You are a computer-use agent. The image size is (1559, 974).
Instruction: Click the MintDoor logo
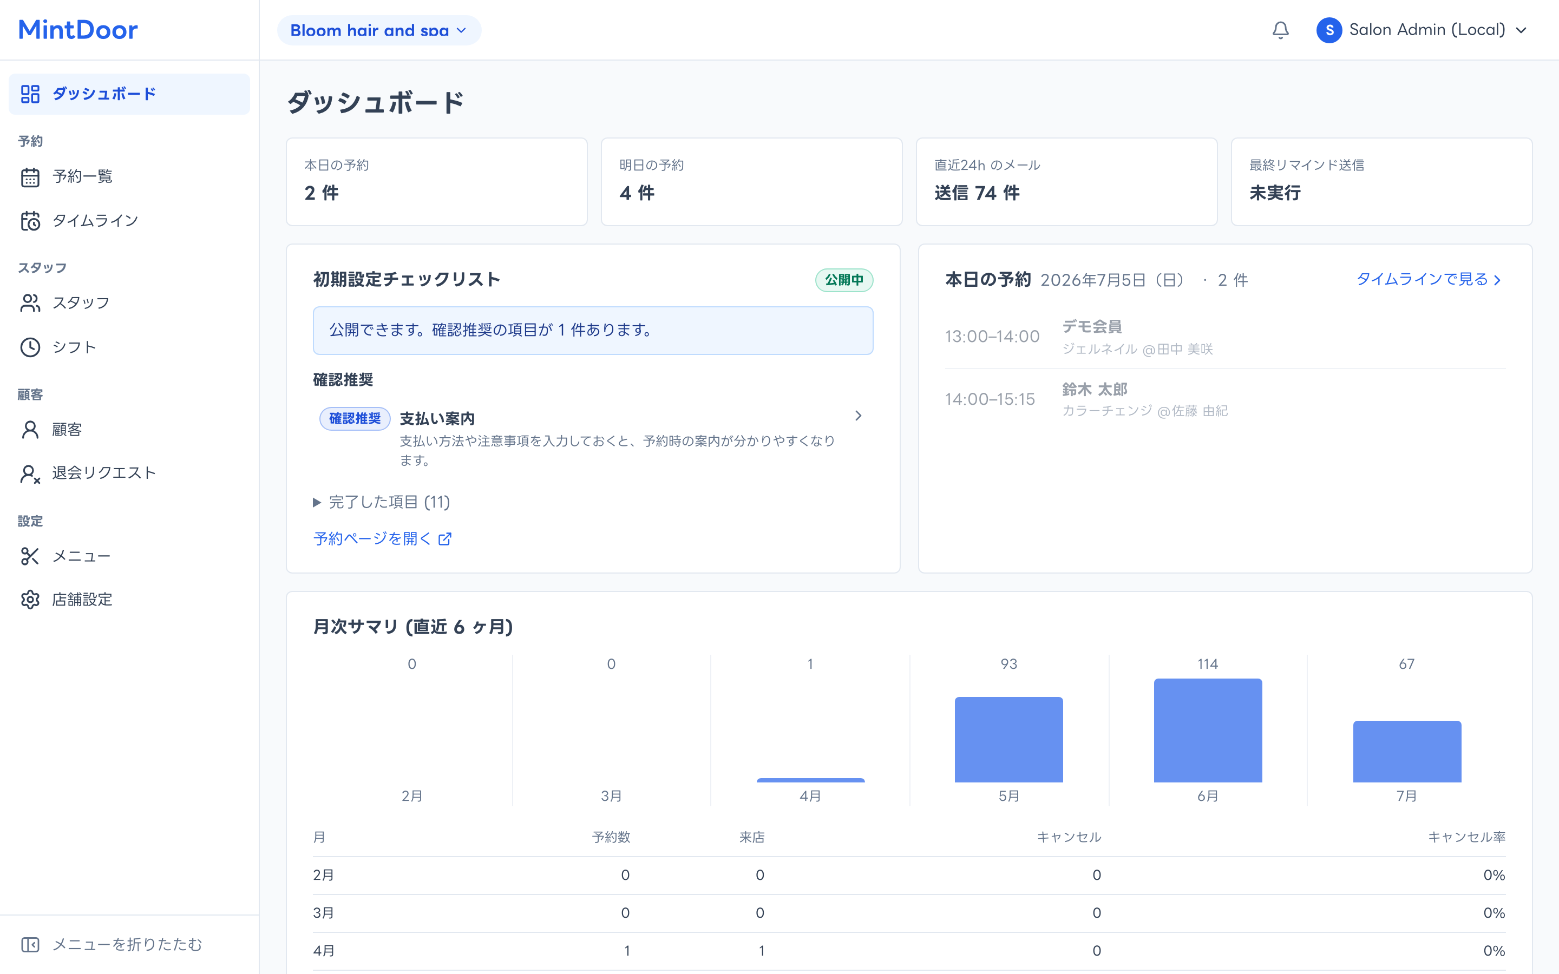[x=78, y=30]
